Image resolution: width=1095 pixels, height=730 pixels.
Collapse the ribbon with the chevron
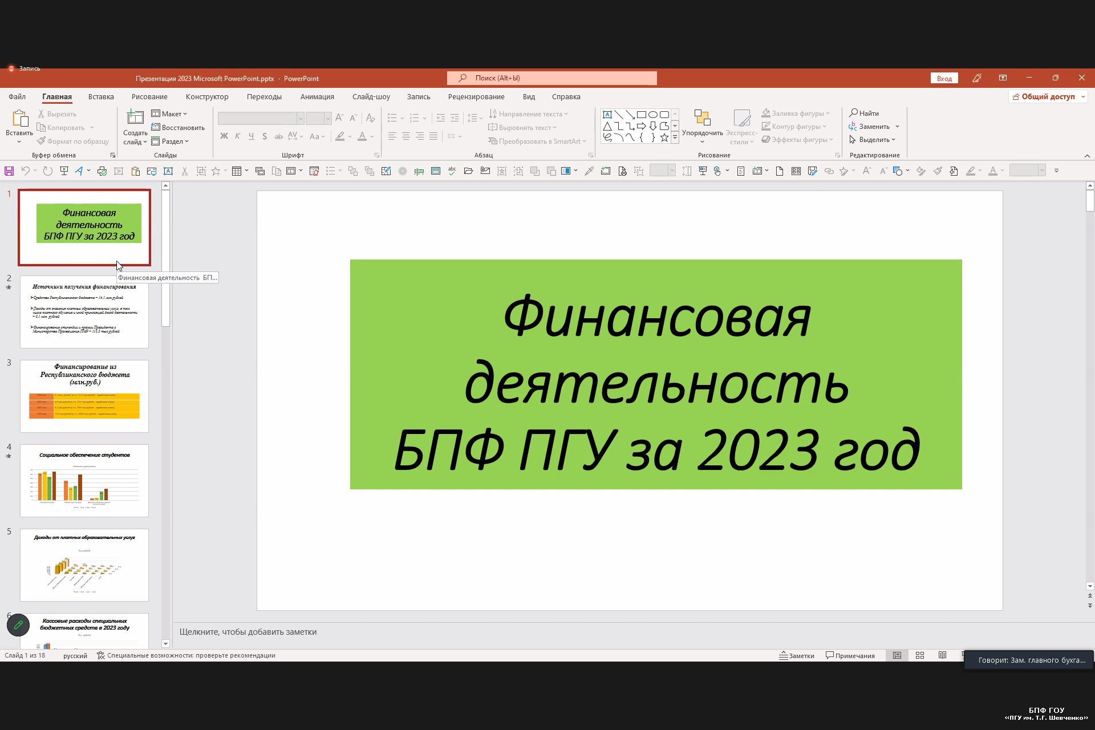tap(1087, 156)
